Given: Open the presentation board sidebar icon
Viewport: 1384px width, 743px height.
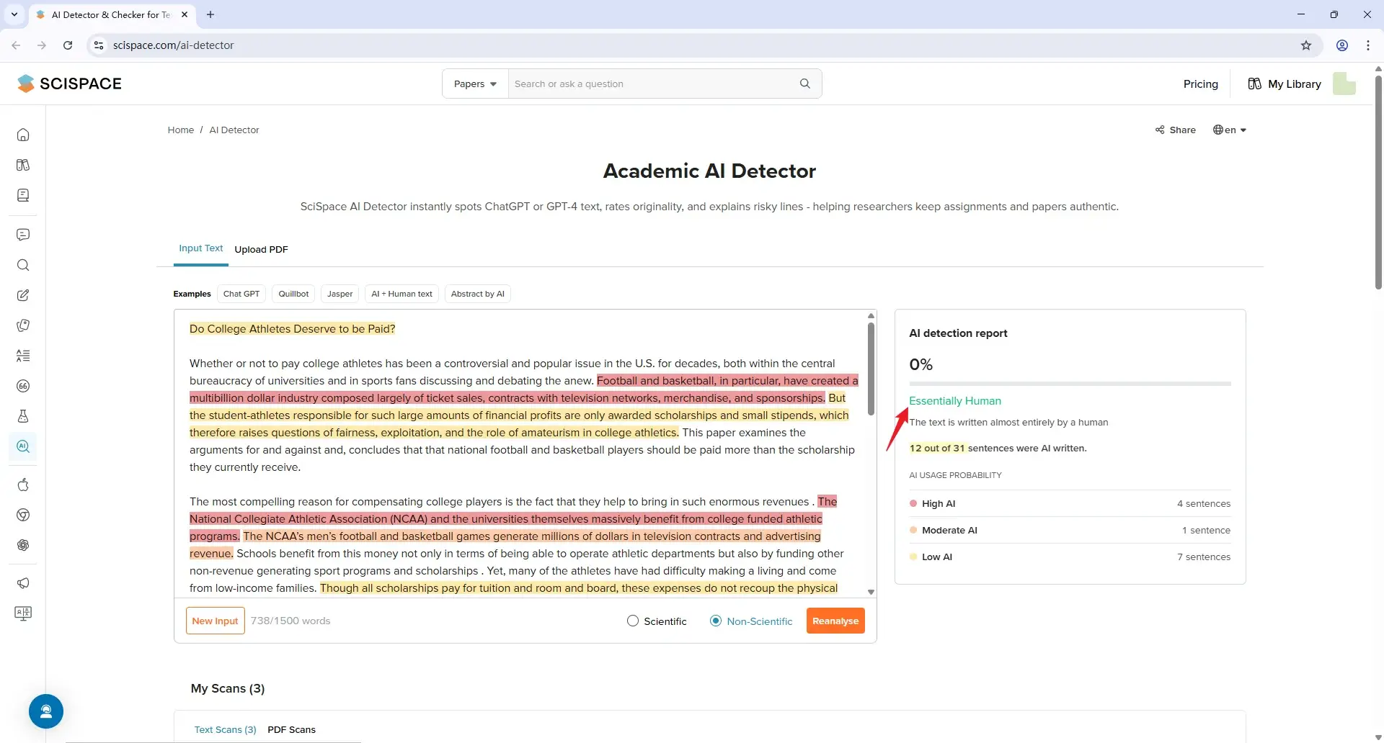Looking at the screenshot, I should 23,613.
